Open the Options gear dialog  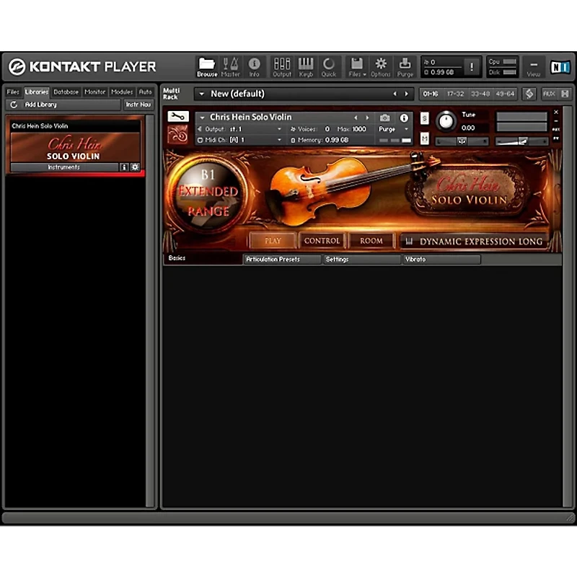point(381,67)
